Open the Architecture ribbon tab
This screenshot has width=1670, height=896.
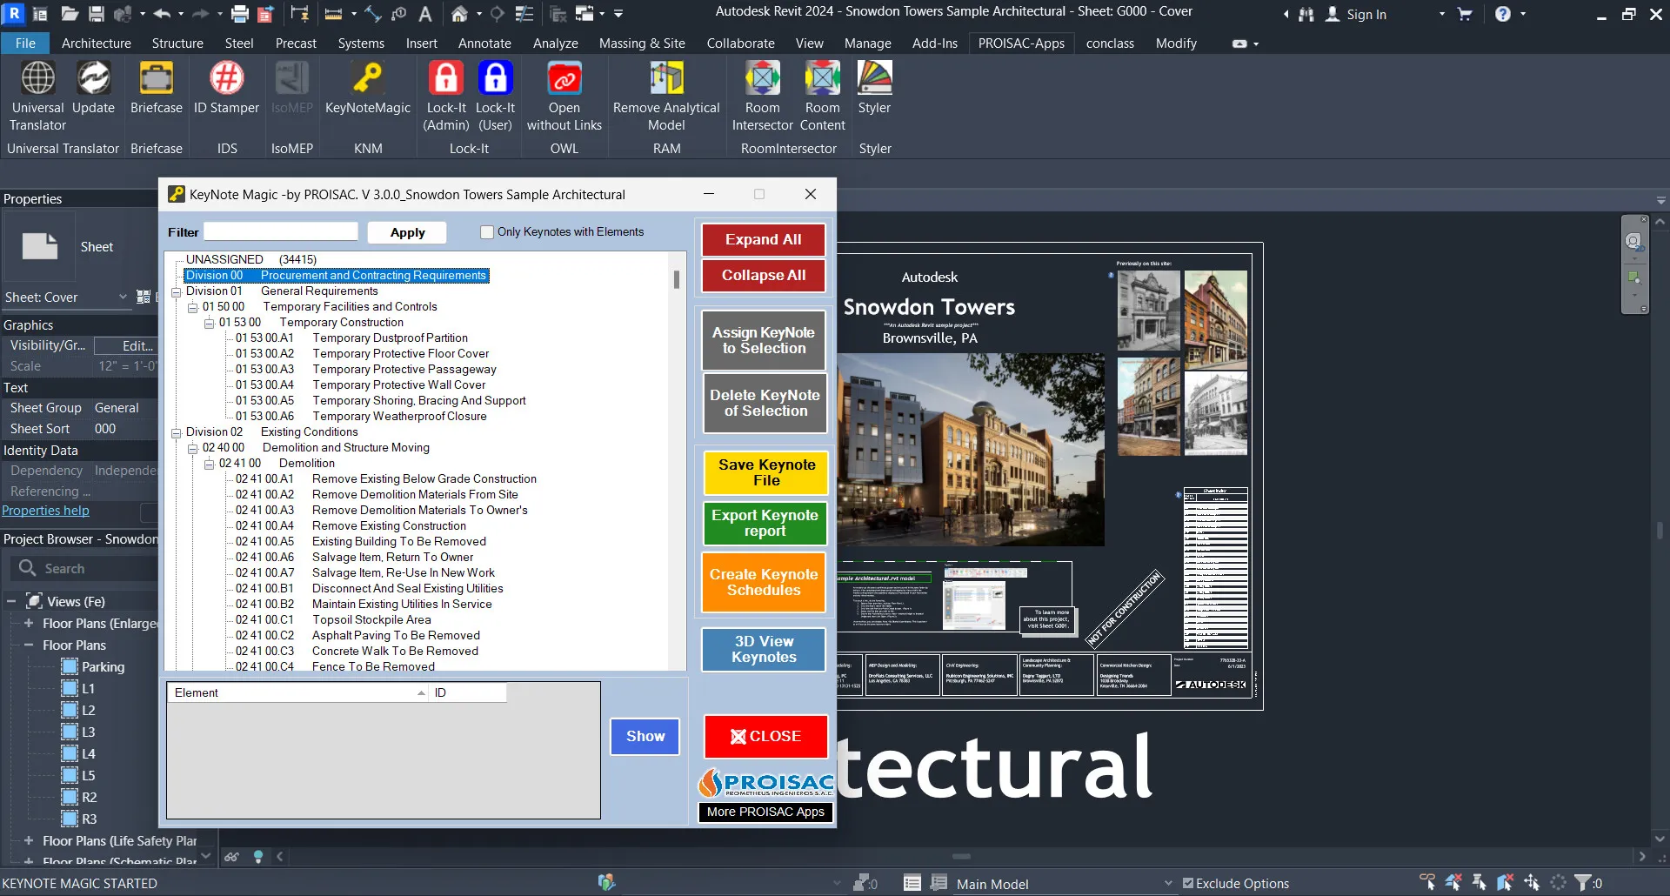point(97,43)
